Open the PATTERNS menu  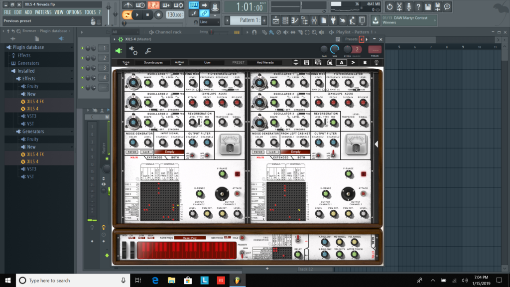(x=43, y=12)
